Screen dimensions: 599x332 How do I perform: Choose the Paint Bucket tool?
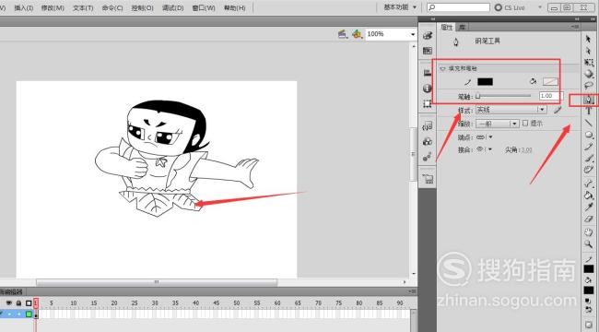point(588,196)
